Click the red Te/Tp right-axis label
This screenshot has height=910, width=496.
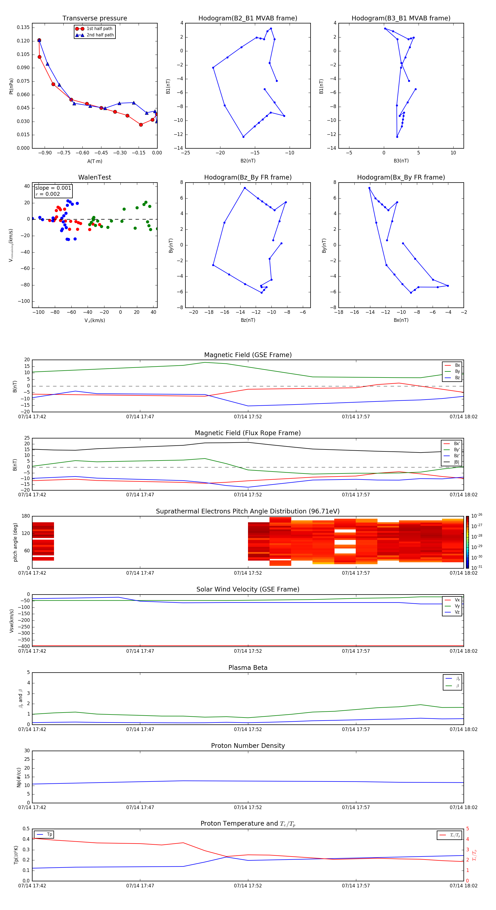point(475,855)
